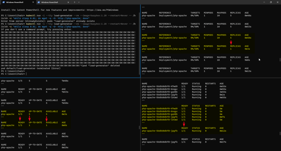Click deployment AGE value 7m58s

[x=65, y=103]
